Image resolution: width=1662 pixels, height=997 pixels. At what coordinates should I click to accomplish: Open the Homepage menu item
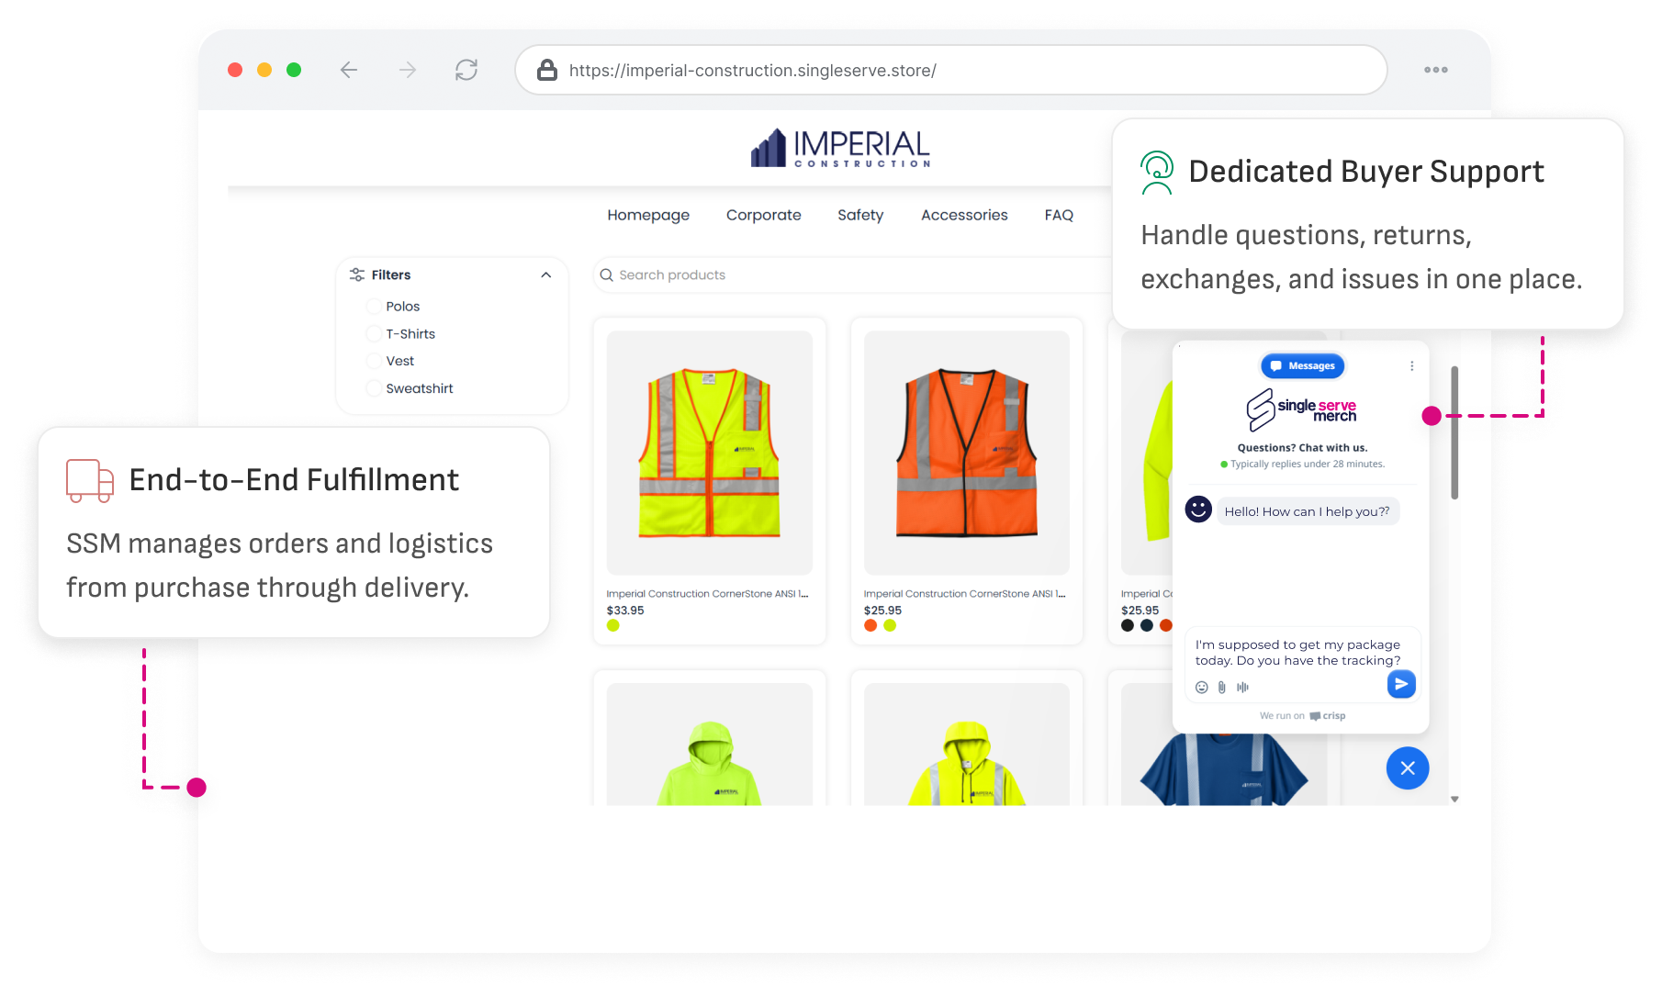648,215
